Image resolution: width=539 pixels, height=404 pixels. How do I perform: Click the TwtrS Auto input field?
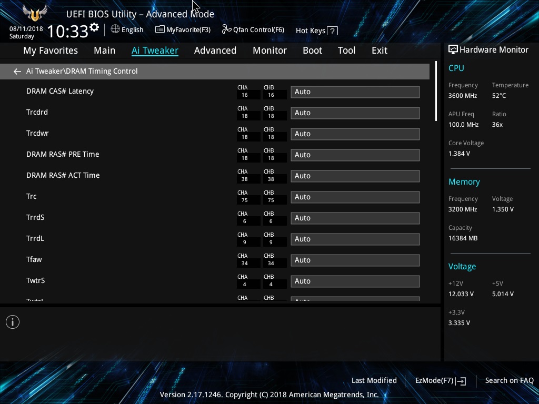(355, 281)
